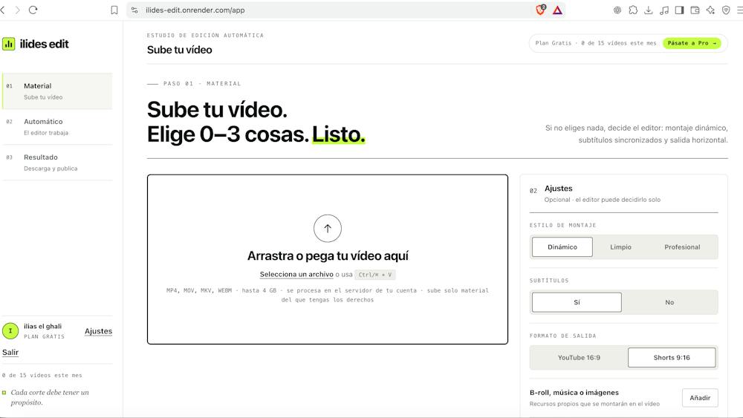Click the 'FORMATO DE SALIDA' label
Screen dimensions: 743x418
point(563,336)
